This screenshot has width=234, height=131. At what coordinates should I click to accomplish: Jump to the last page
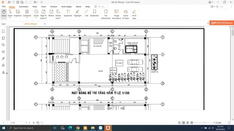[34, 123]
